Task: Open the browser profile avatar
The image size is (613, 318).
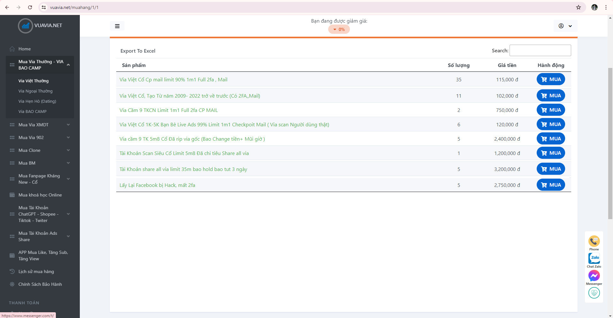Action: 594,7
